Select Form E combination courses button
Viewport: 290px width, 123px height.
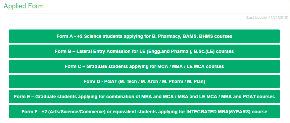144,97
